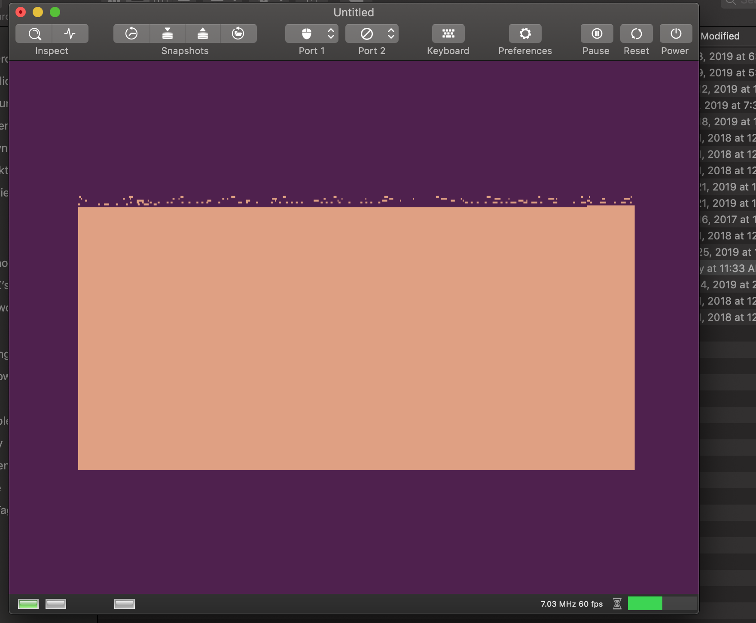The width and height of the screenshot is (756, 623).
Task: Select the '12, 2019 at' row in Finder
Action: [x=728, y=89]
